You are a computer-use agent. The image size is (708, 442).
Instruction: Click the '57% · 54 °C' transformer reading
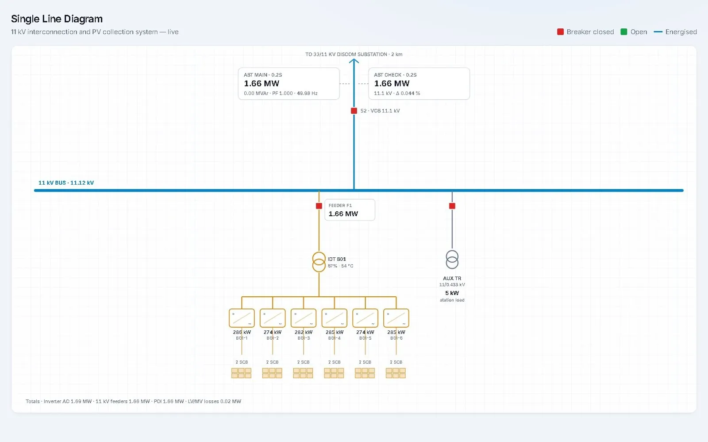click(340, 266)
